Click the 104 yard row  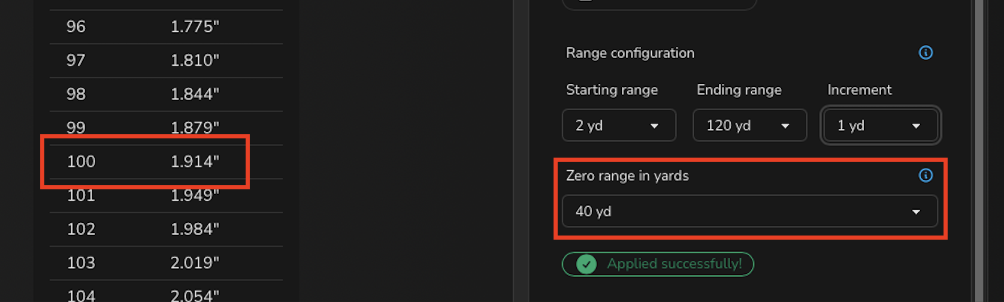pyautogui.click(x=165, y=295)
